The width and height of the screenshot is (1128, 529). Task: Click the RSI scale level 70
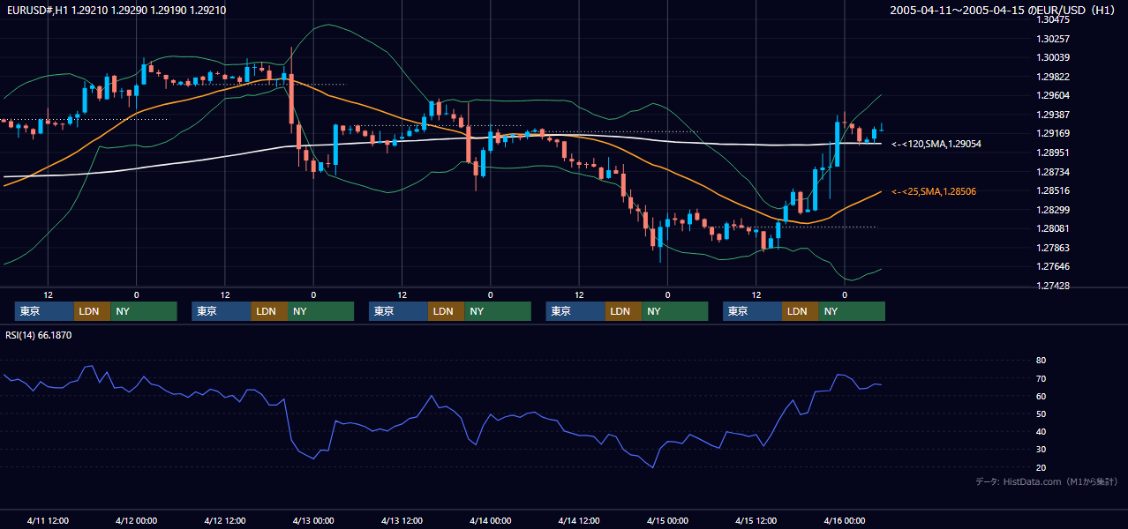click(x=1042, y=378)
